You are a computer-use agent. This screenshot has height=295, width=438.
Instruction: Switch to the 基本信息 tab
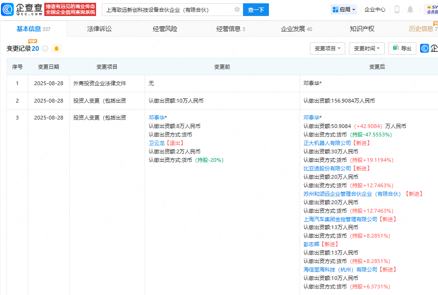point(33,29)
